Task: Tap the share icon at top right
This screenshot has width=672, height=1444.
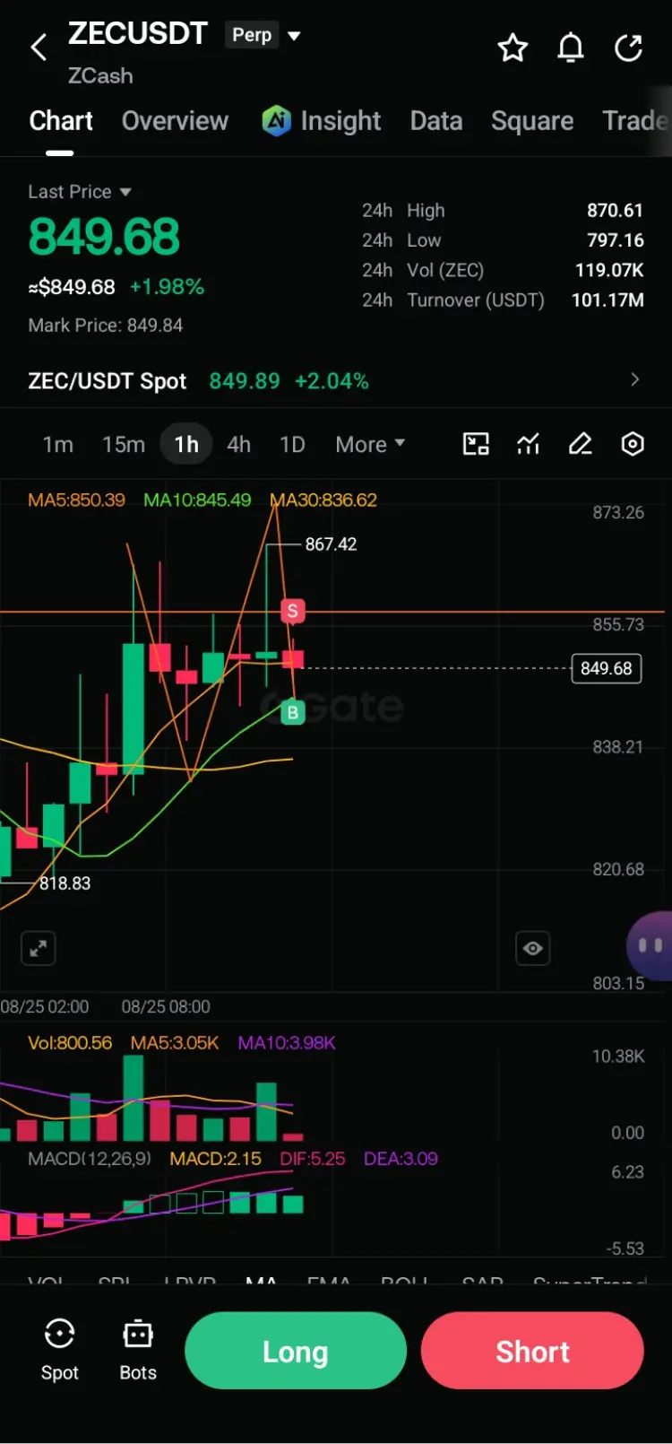Action: coord(628,48)
